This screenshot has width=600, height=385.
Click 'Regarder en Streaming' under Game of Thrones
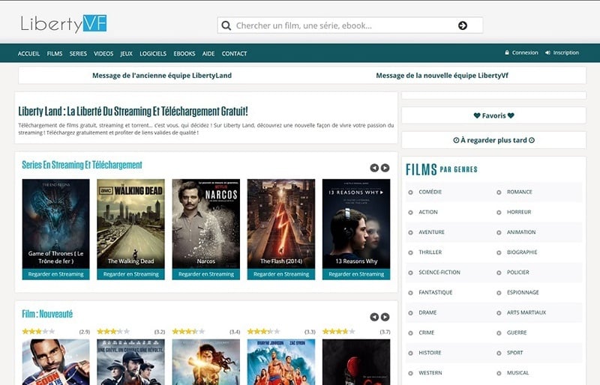[x=55, y=274]
